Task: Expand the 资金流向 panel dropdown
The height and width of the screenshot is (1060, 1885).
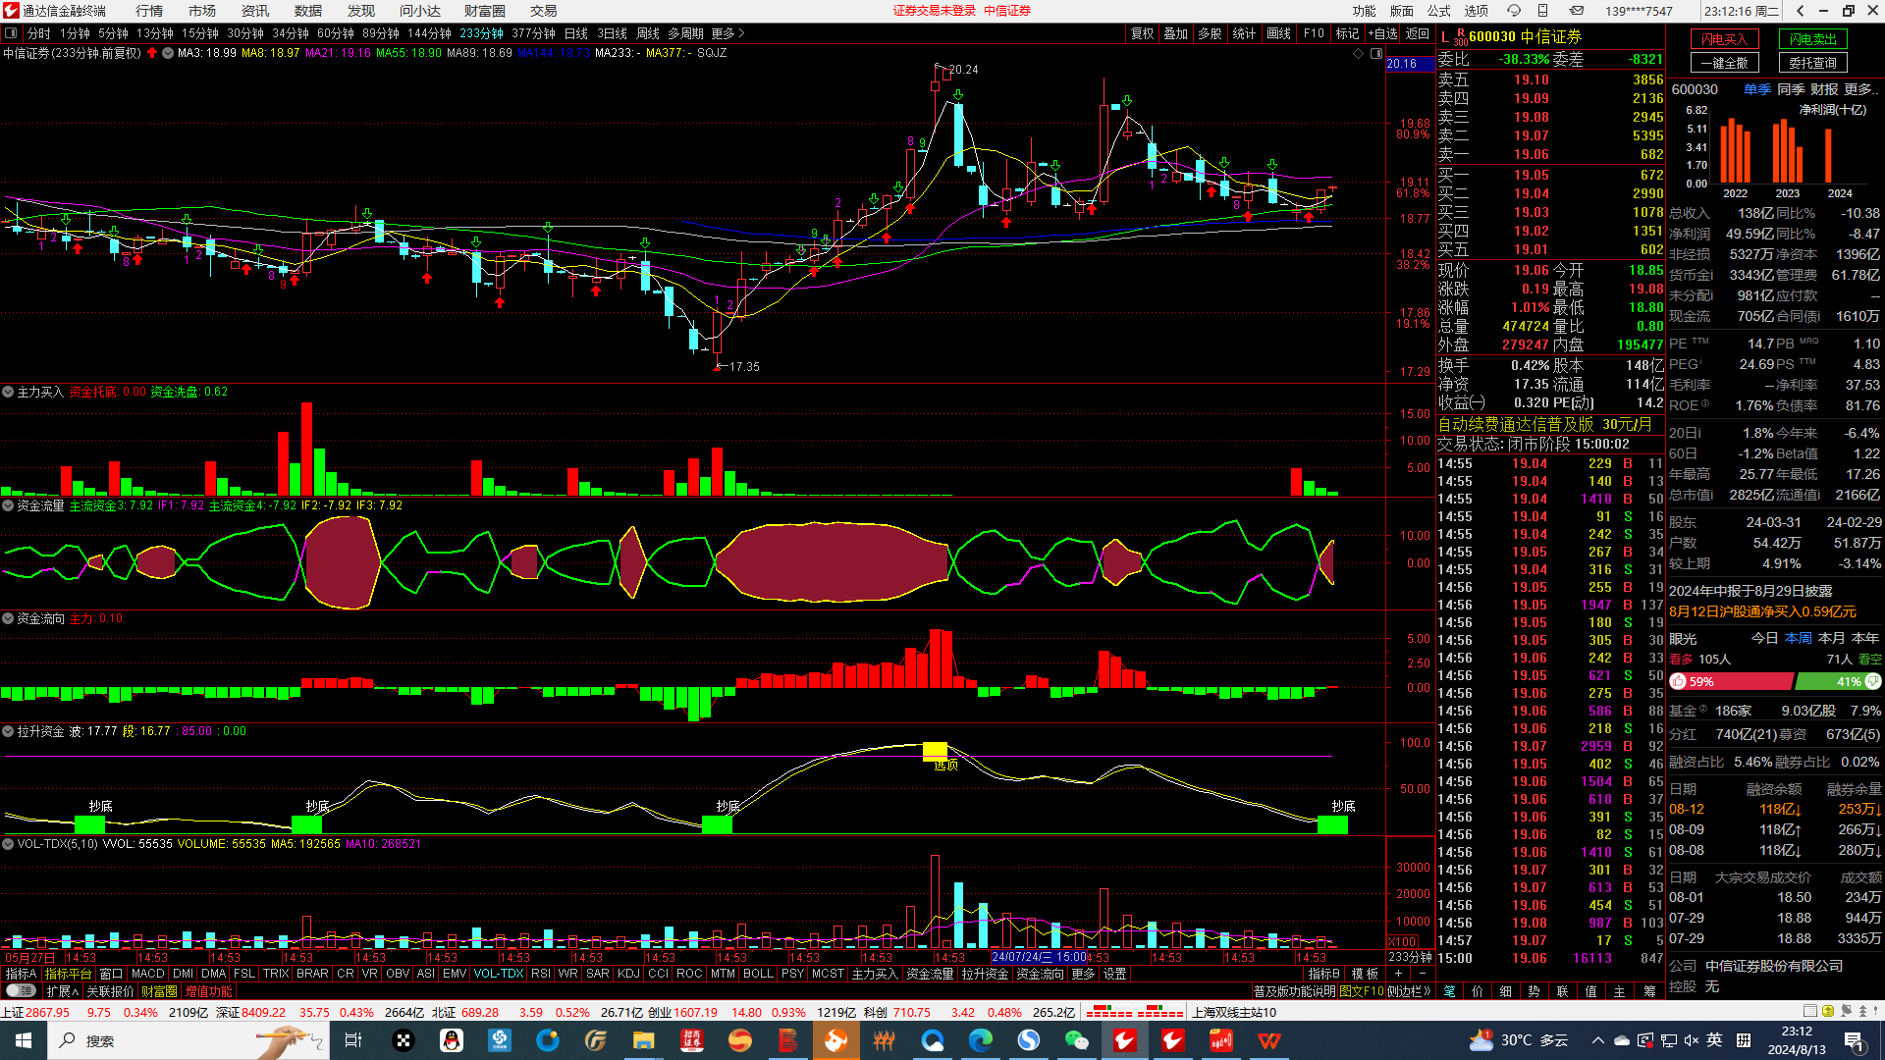Action: click(x=8, y=618)
